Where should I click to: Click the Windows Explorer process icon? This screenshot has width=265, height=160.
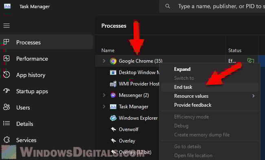point(113,118)
